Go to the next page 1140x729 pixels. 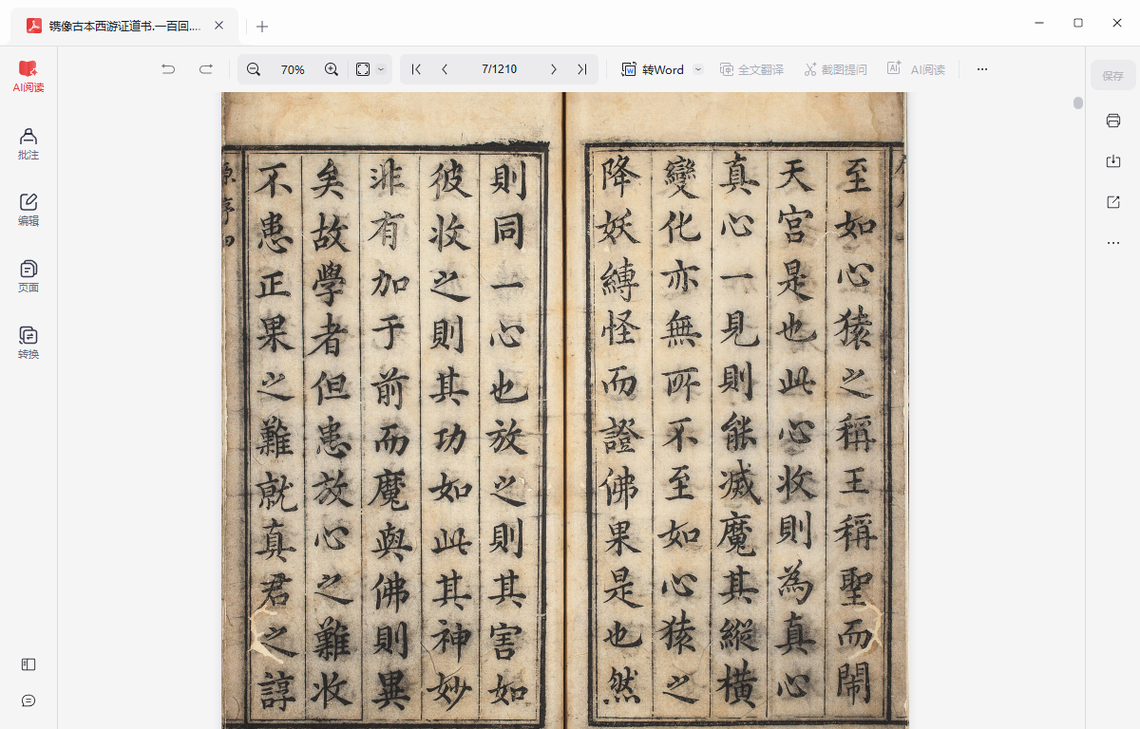554,69
